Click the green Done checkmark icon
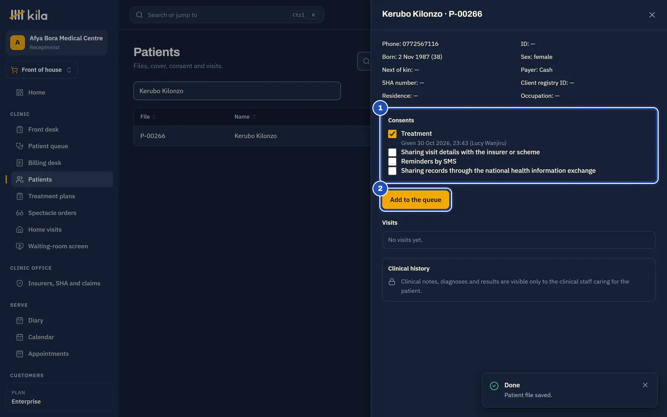667x417 pixels. point(494,385)
